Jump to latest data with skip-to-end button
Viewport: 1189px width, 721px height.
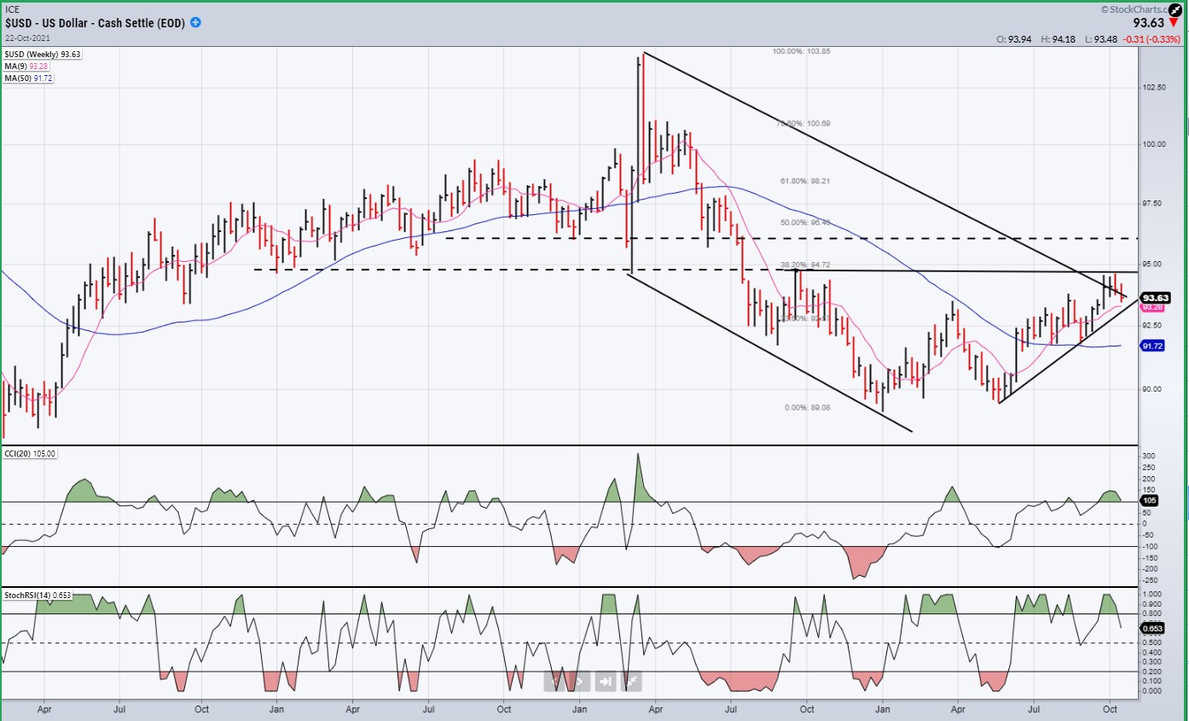(606, 681)
